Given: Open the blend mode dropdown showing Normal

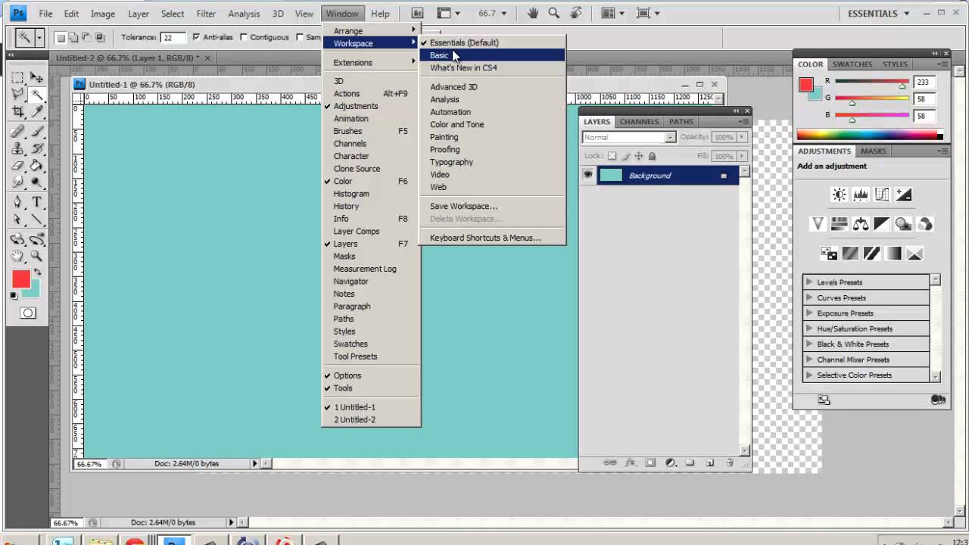Looking at the screenshot, I should point(627,137).
